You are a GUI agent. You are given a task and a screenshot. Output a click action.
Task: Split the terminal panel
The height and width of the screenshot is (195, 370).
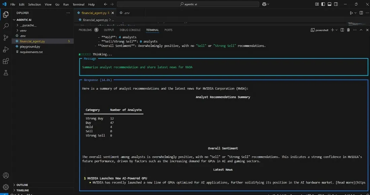342,30
